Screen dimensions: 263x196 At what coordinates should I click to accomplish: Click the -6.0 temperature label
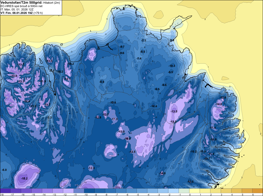(4, 170)
